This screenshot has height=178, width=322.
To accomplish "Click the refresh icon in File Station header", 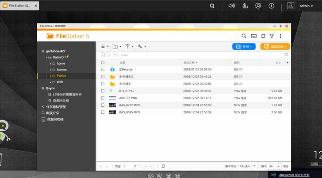I will 263,36.
